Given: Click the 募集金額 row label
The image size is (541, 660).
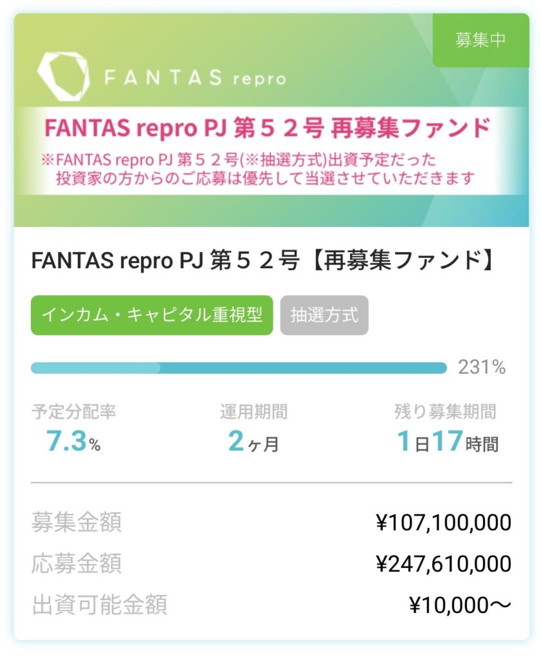Looking at the screenshot, I should 76,522.
